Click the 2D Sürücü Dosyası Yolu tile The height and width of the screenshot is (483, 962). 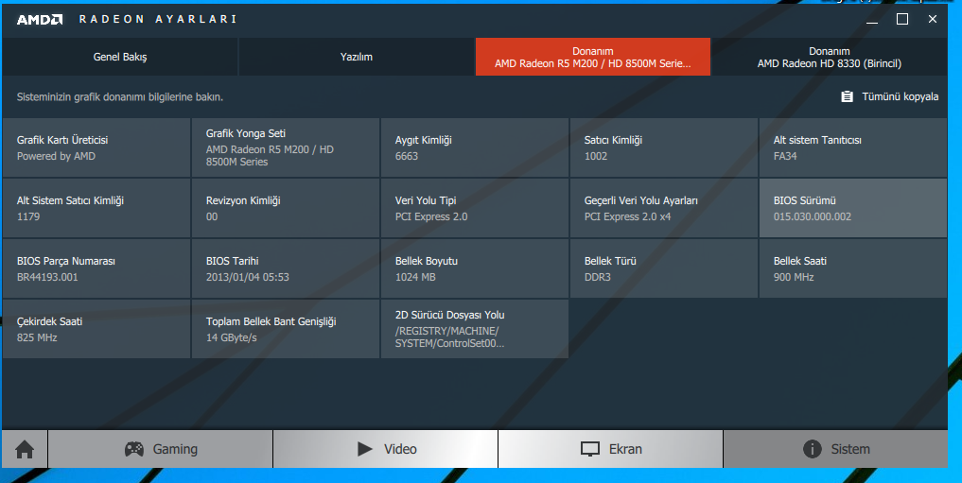(x=475, y=329)
